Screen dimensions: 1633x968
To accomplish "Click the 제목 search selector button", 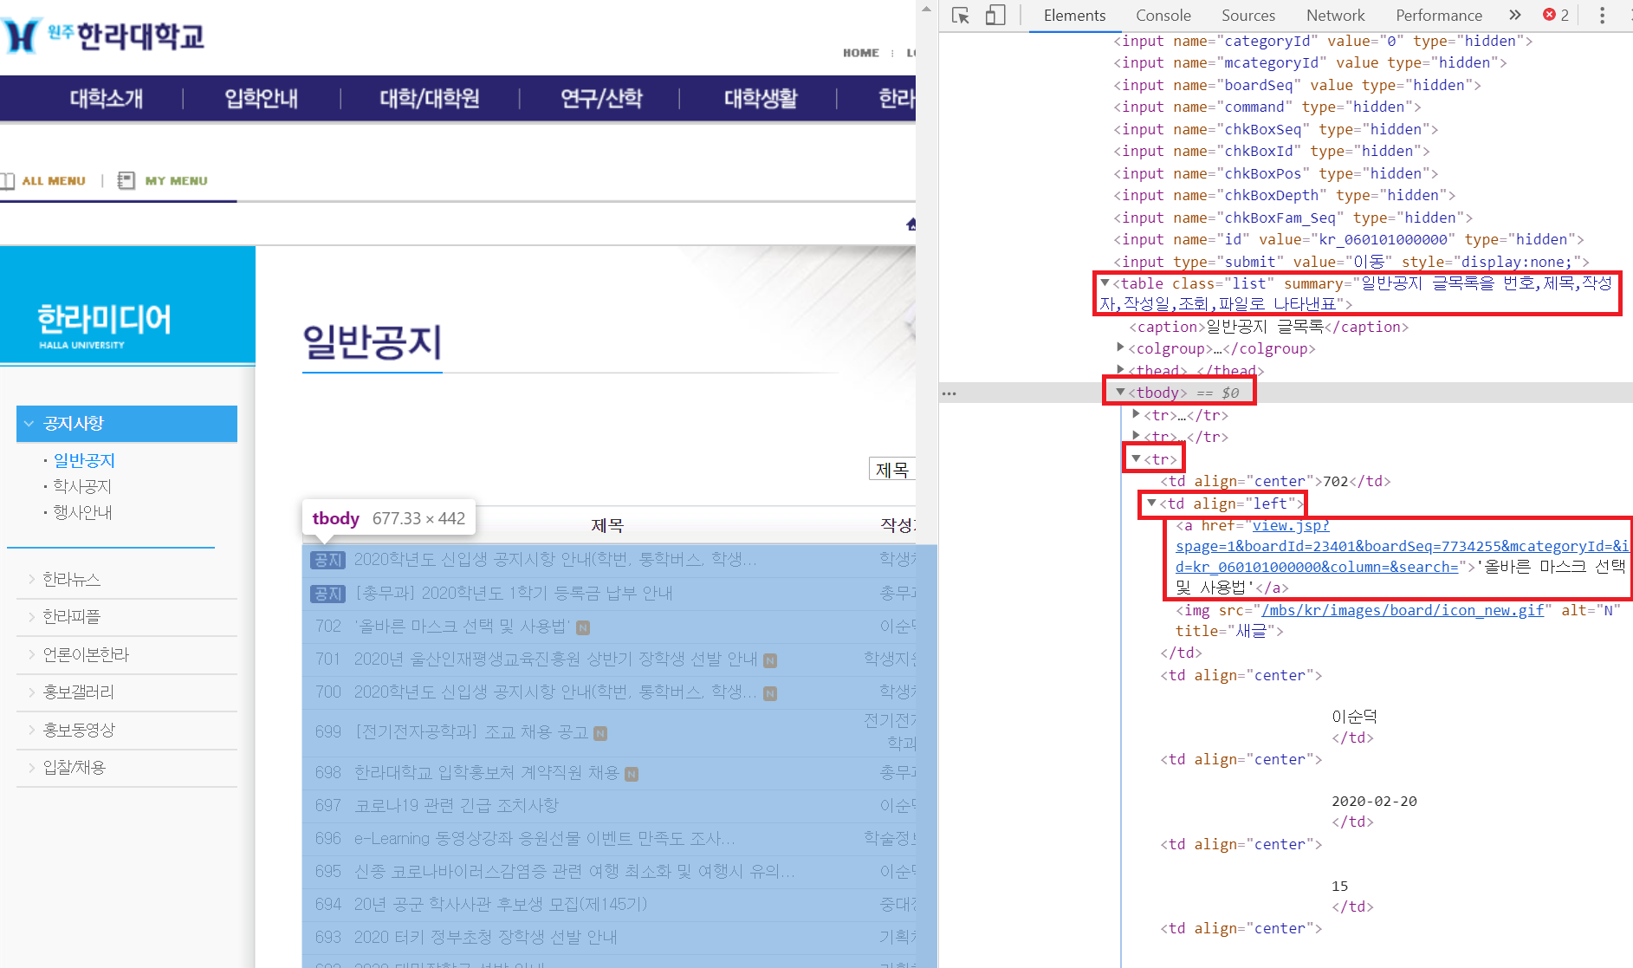I will point(894,469).
